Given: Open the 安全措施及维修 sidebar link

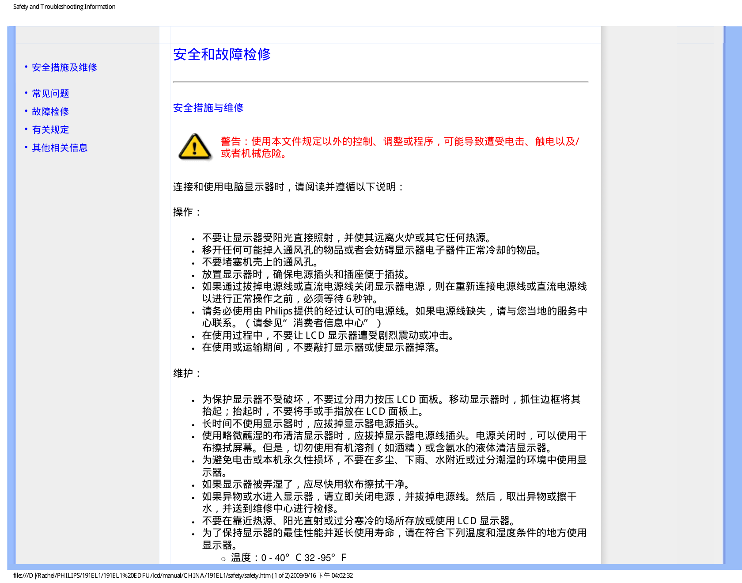Looking at the screenshot, I should (x=64, y=68).
